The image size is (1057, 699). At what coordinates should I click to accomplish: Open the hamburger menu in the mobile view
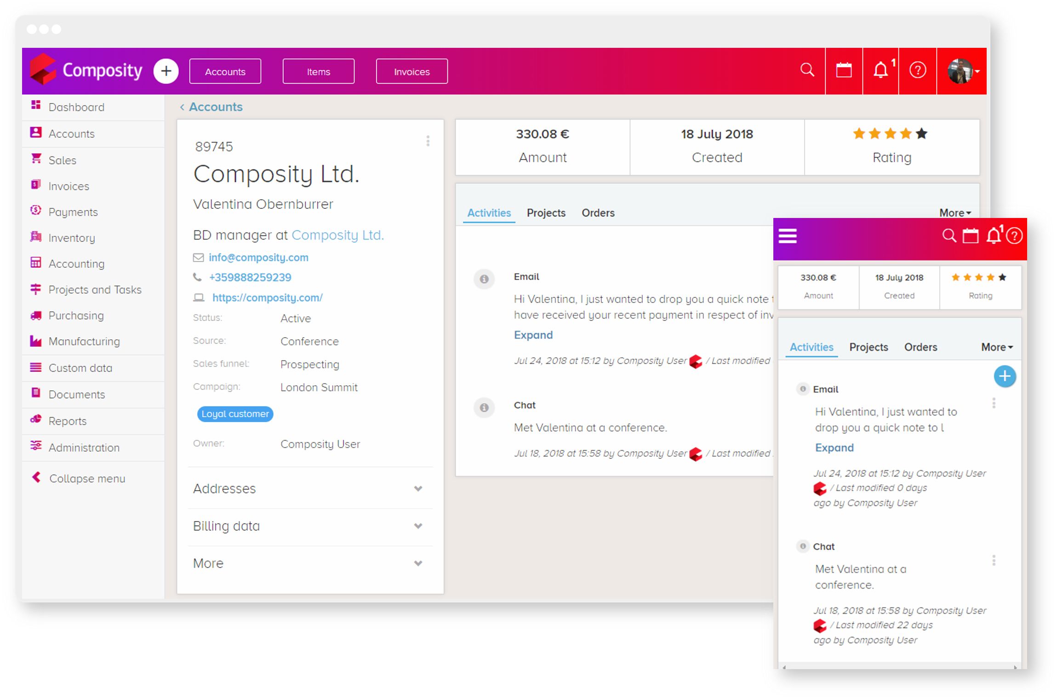click(x=787, y=235)
